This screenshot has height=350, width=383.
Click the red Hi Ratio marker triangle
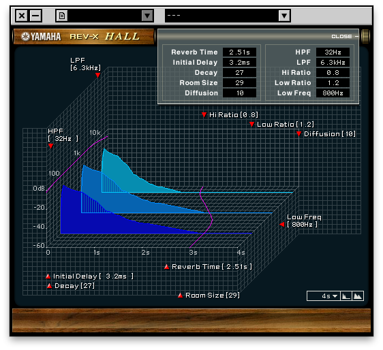[x=204, y=114]
